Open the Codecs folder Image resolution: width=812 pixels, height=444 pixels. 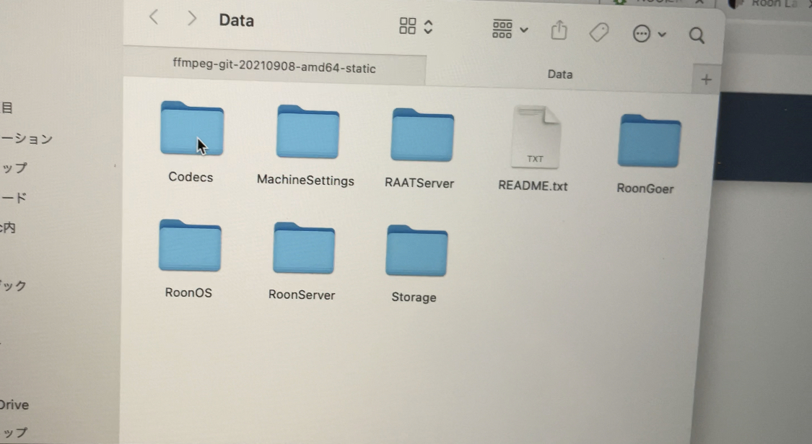tap(192, 129)
